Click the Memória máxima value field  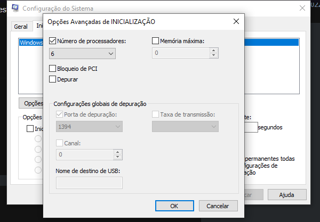[181, 53]
